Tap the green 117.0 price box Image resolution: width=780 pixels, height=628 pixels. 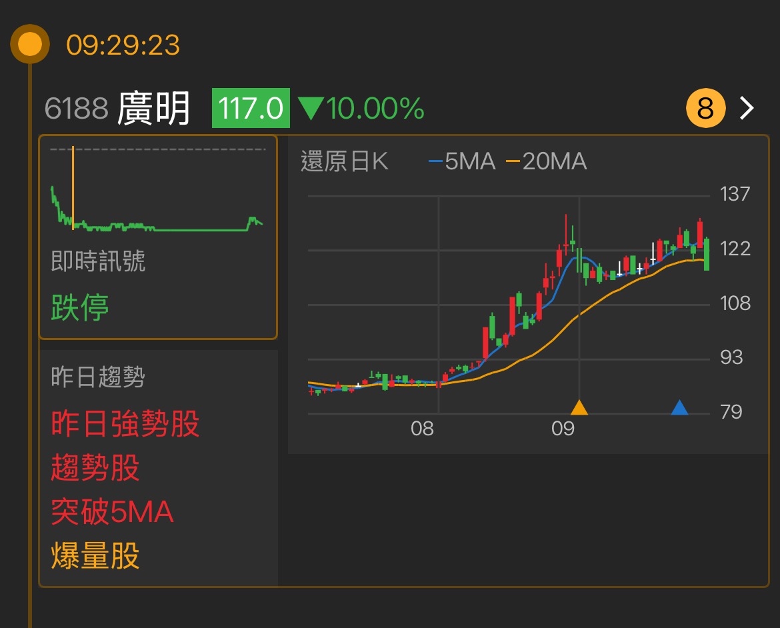tap(251, 108)
